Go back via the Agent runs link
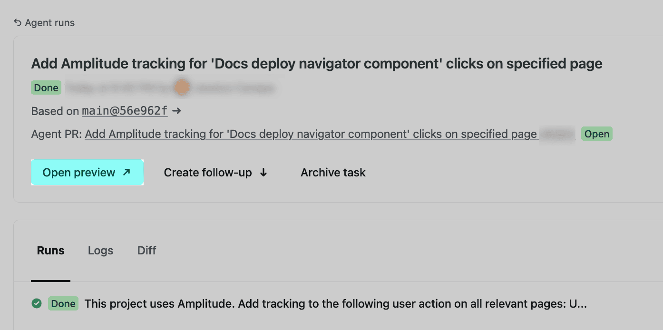Screen dimensions: 663x330 (x=49, y=23)
